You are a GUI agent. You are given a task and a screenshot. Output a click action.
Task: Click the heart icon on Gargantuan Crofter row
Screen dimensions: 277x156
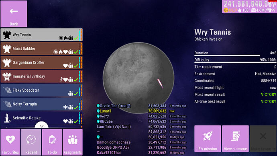pos(65,66)
